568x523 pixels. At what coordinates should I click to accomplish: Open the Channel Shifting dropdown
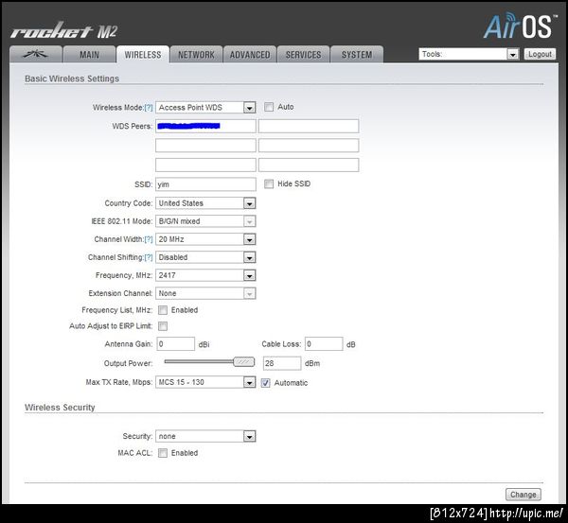(205, 257)
